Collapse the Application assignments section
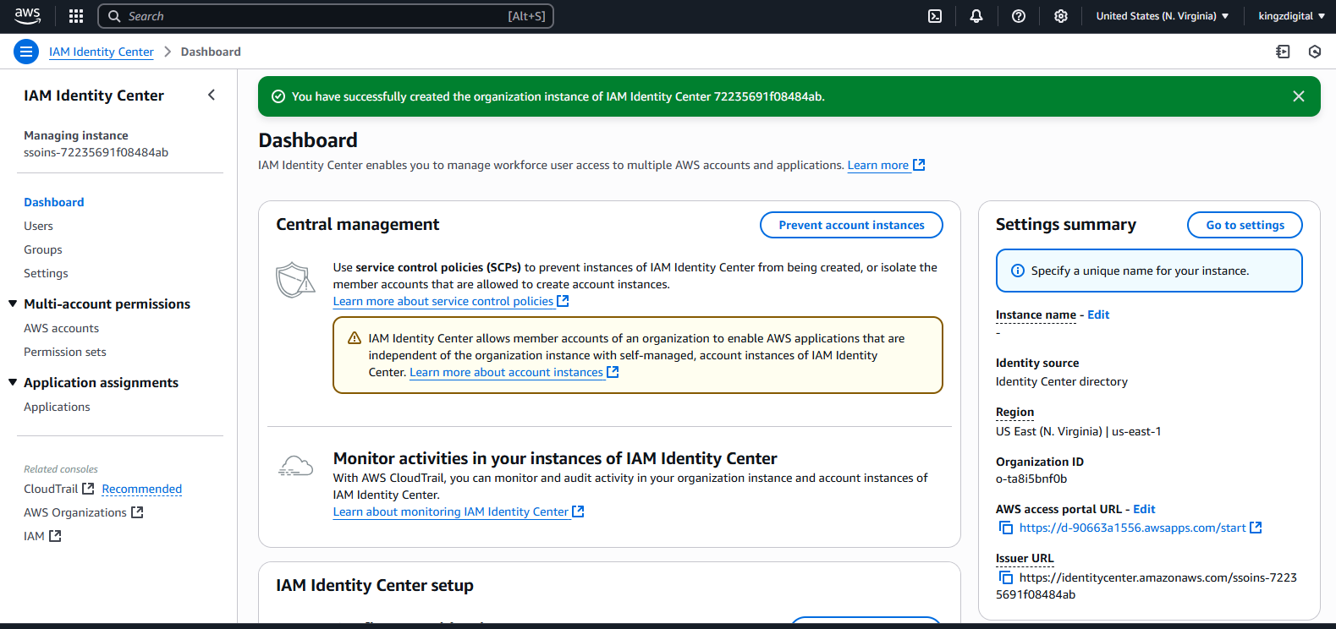Screen dimensions: 1336x629 tap(13, 382)
